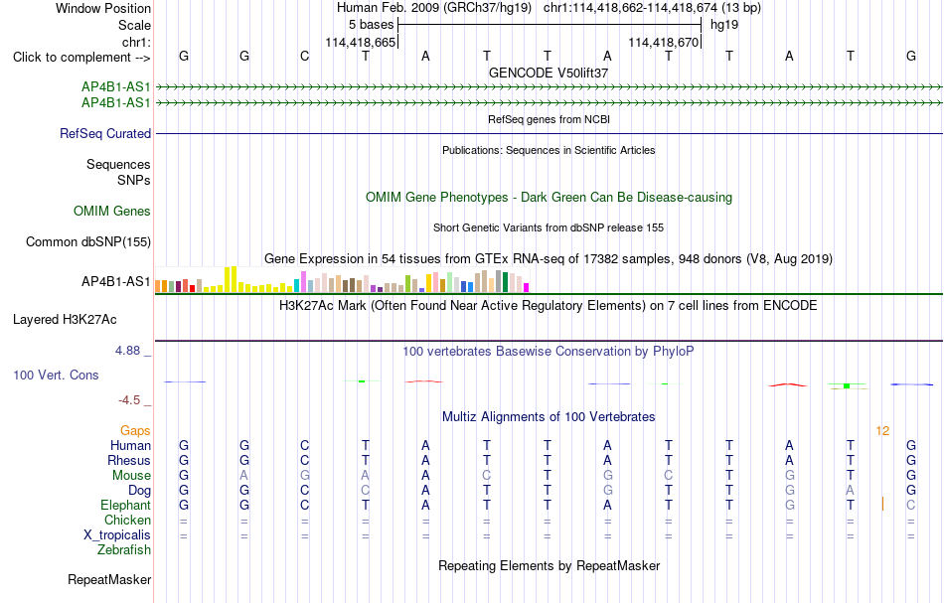Screen dimensions: 944x603
Task: Click the magenta bar at end of GTEx chart
Action: click(527, 288)
